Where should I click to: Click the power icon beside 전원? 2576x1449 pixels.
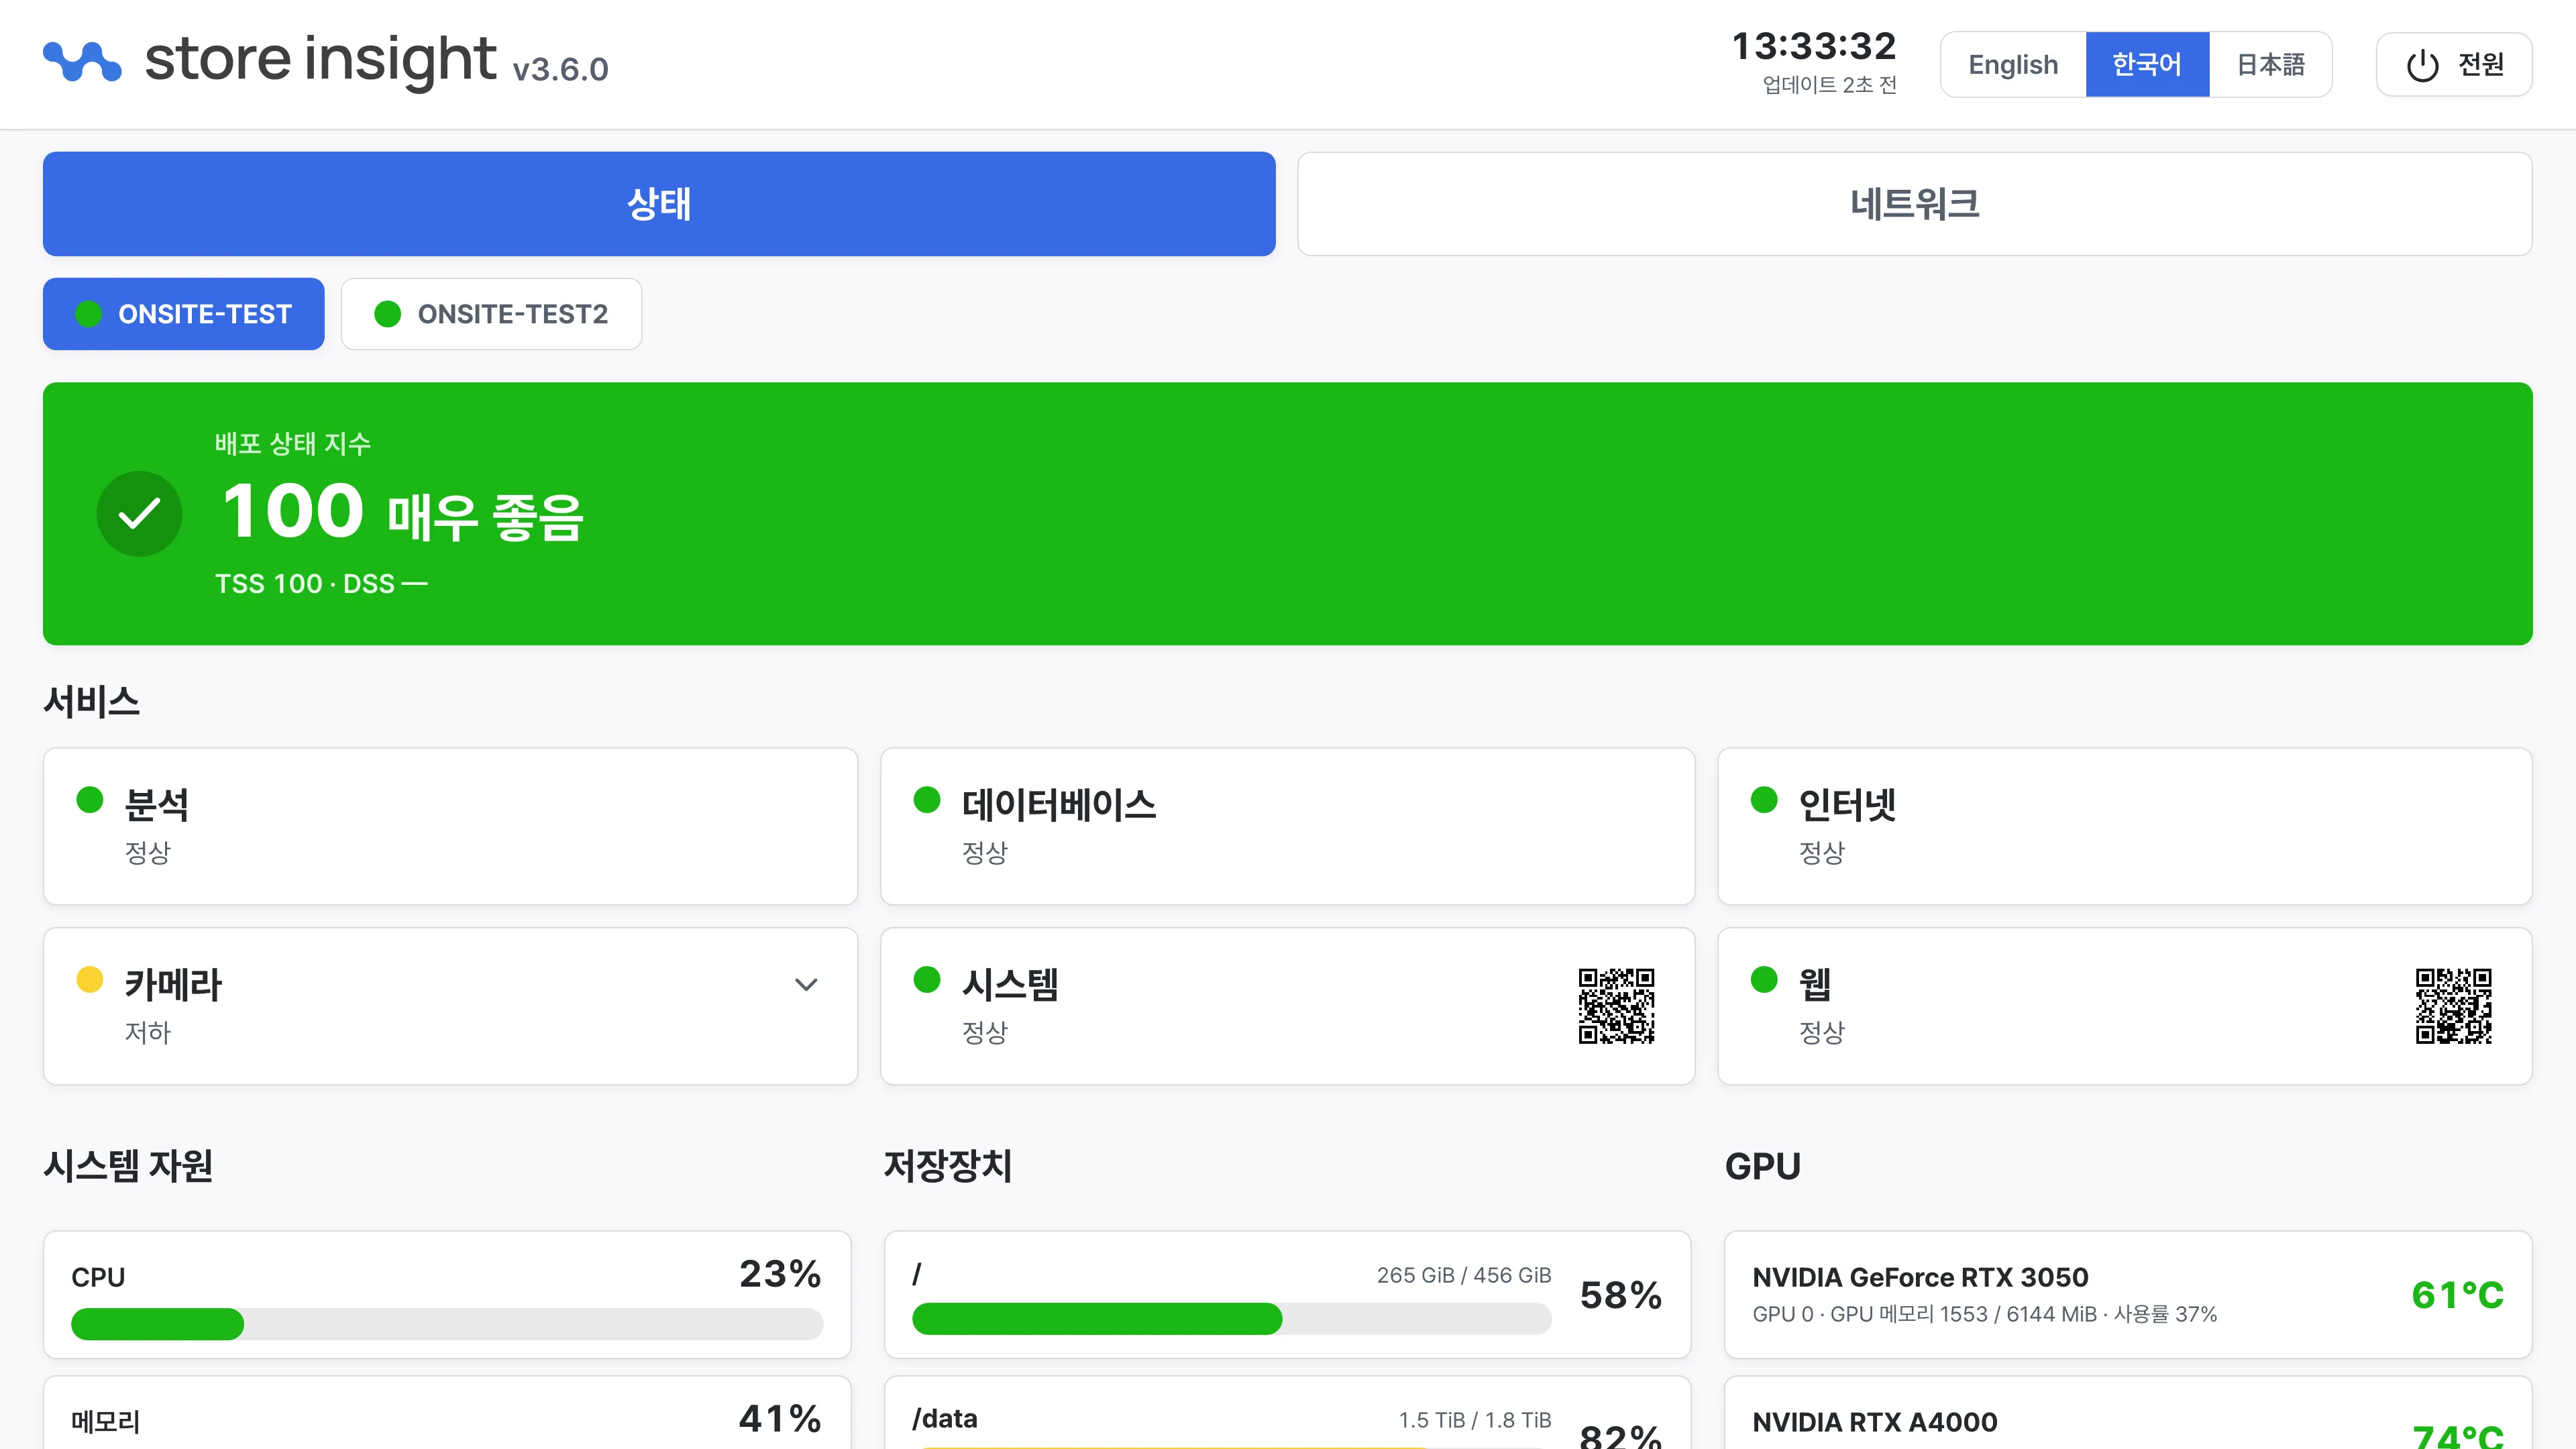(2422, 65)
